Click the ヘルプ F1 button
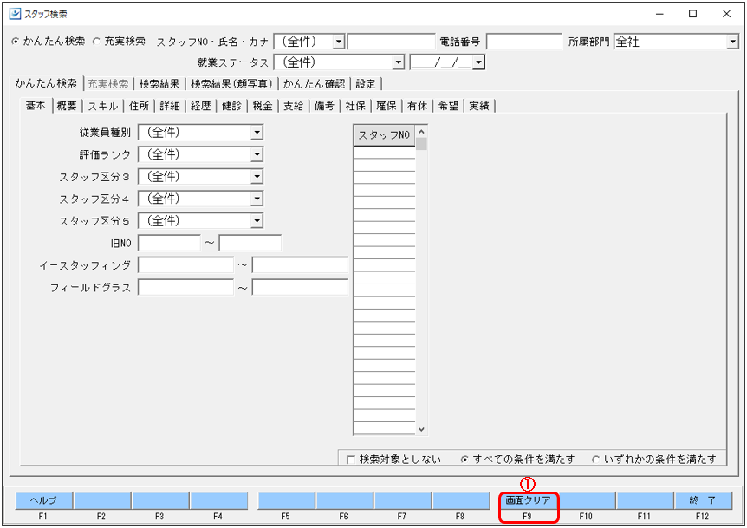 pos(44,501)
